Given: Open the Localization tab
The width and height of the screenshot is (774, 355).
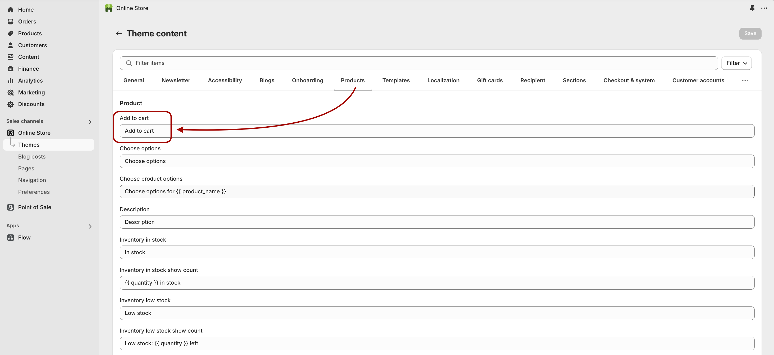Looking at the screenshot, I should [x=443, y=80].
